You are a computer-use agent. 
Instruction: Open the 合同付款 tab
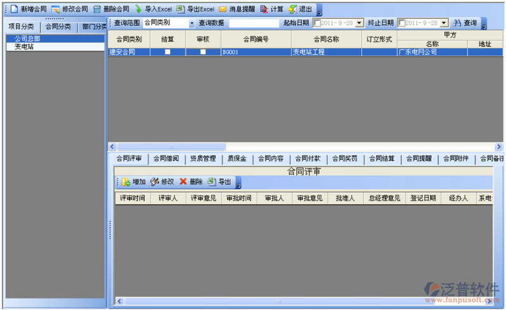coord(308,159)
